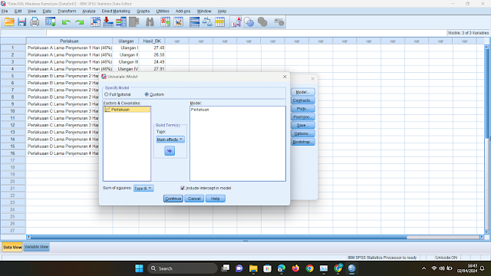Undo the last action in toolbar
491x276 pixels.
66,22
